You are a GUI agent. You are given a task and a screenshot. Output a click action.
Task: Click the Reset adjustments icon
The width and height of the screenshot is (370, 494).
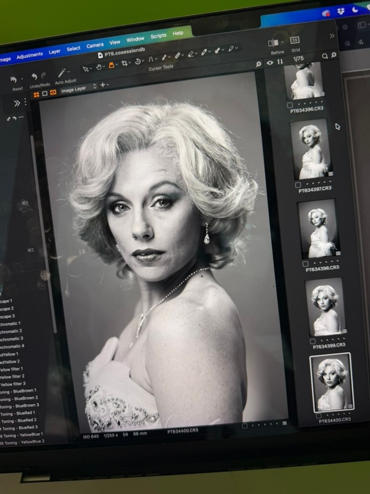14,80
